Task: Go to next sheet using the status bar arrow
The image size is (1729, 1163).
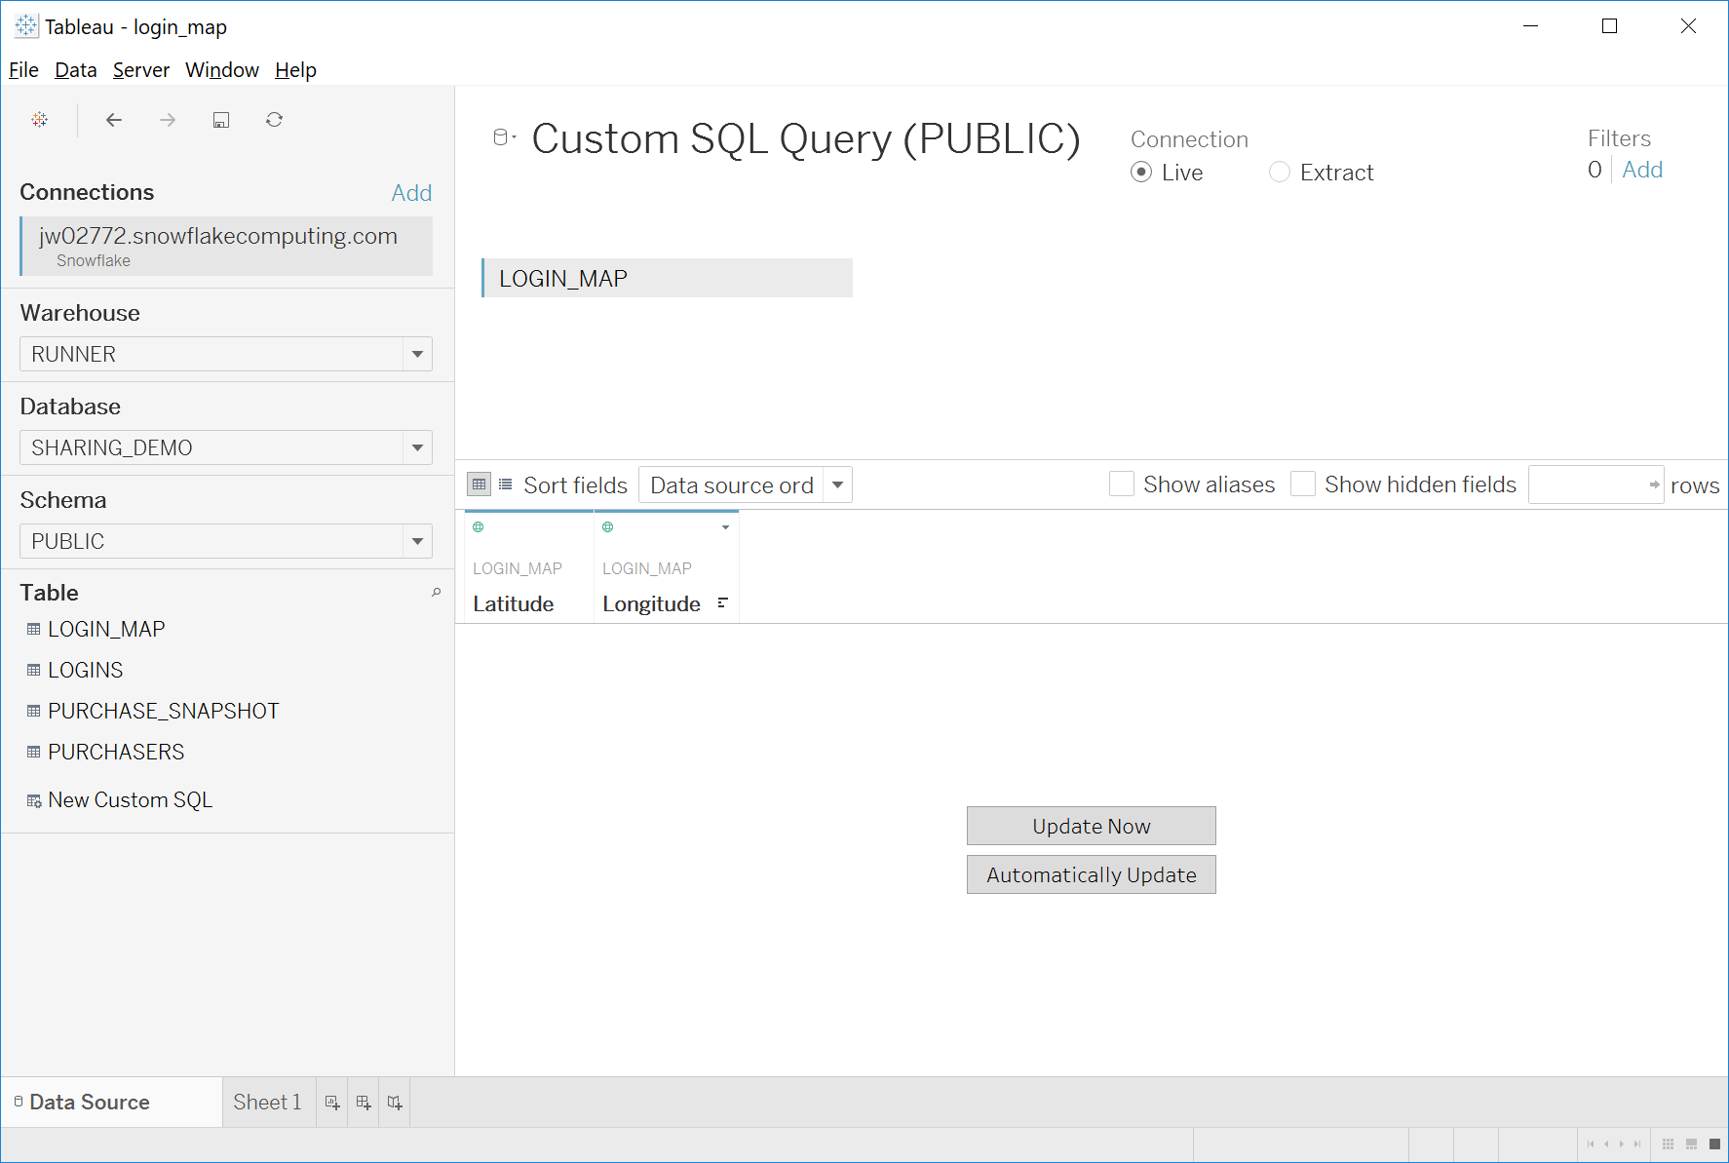Action: [x=1622, y=1144]
